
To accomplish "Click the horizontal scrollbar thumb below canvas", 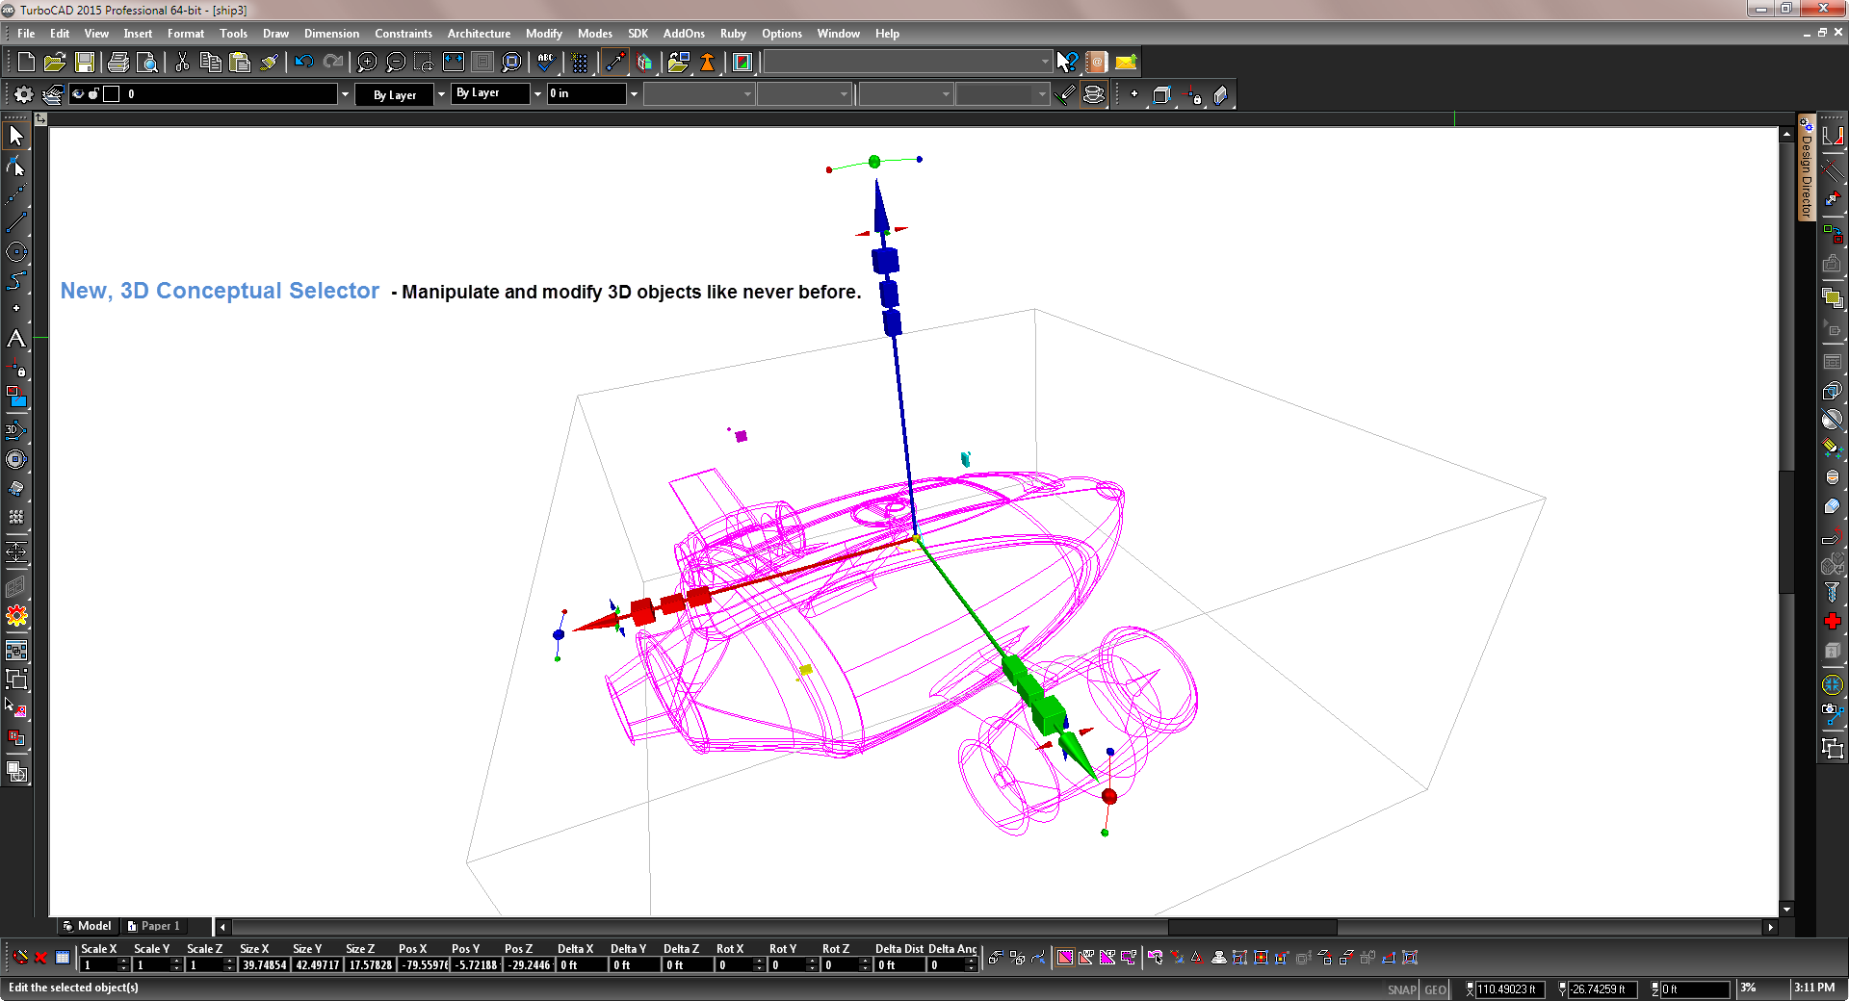I will [1252, 927].
